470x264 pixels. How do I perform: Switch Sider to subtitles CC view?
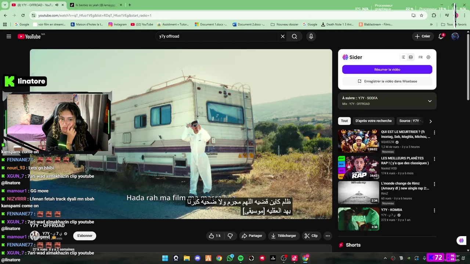pos(411,57)
